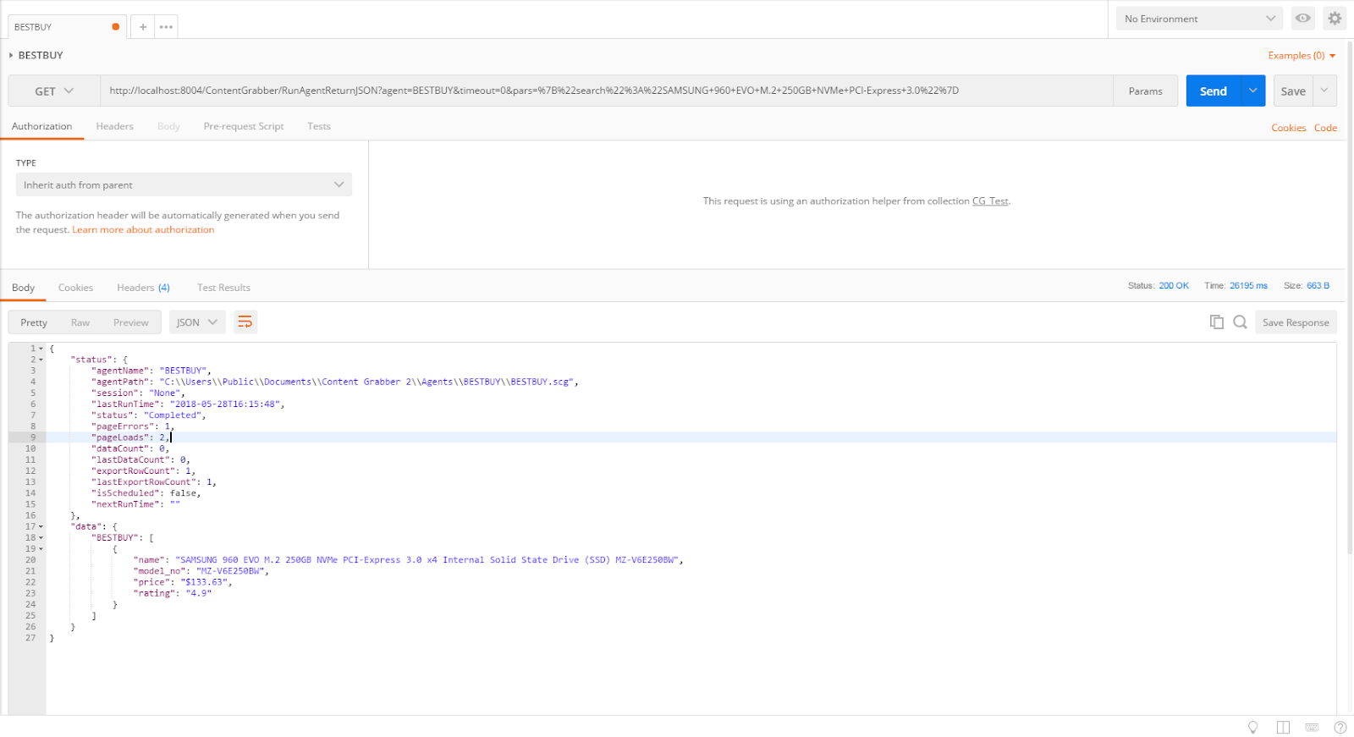Open Examples (0) dropdown
1354x737 pixels.
[1302, 55]
